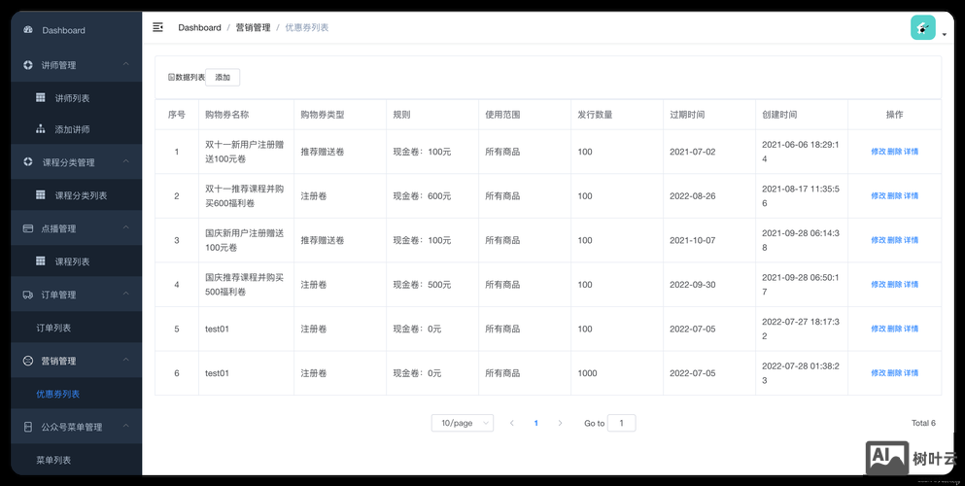Click 删除 for row 6 test01
This screenshot has width=965, height=486.
[894, 373]
